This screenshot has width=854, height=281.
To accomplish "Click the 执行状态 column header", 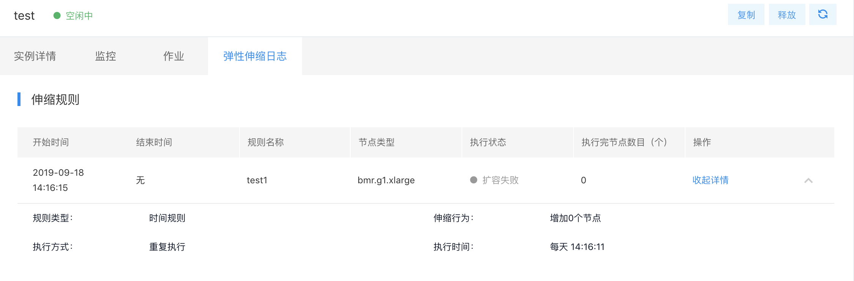I will [488, 142].
